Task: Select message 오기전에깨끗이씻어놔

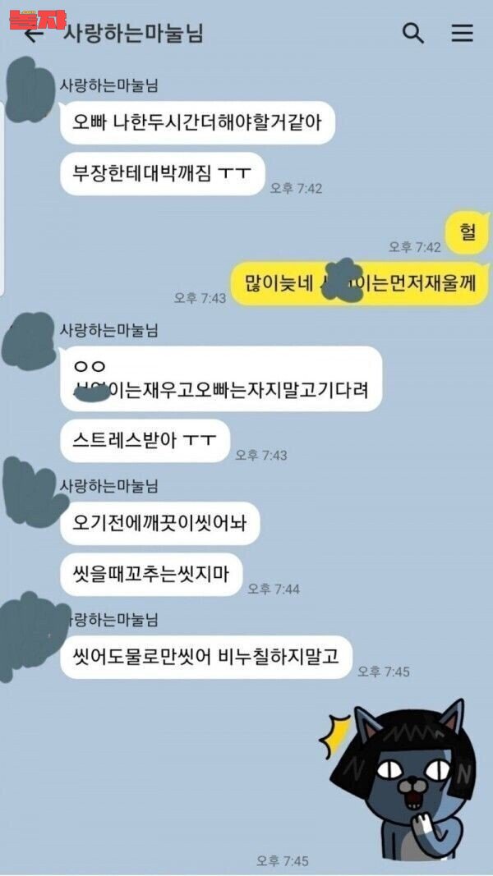Action: click(160, 523)
